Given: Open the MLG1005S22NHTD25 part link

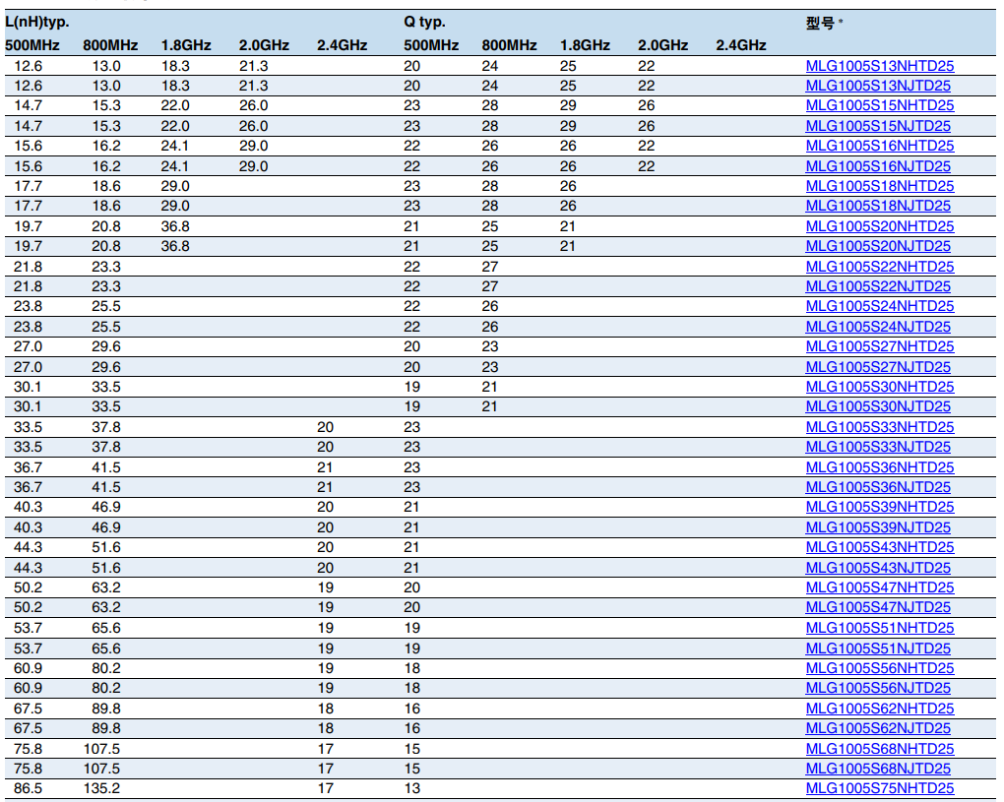Looking at the screenshot, I should (879, 267).
